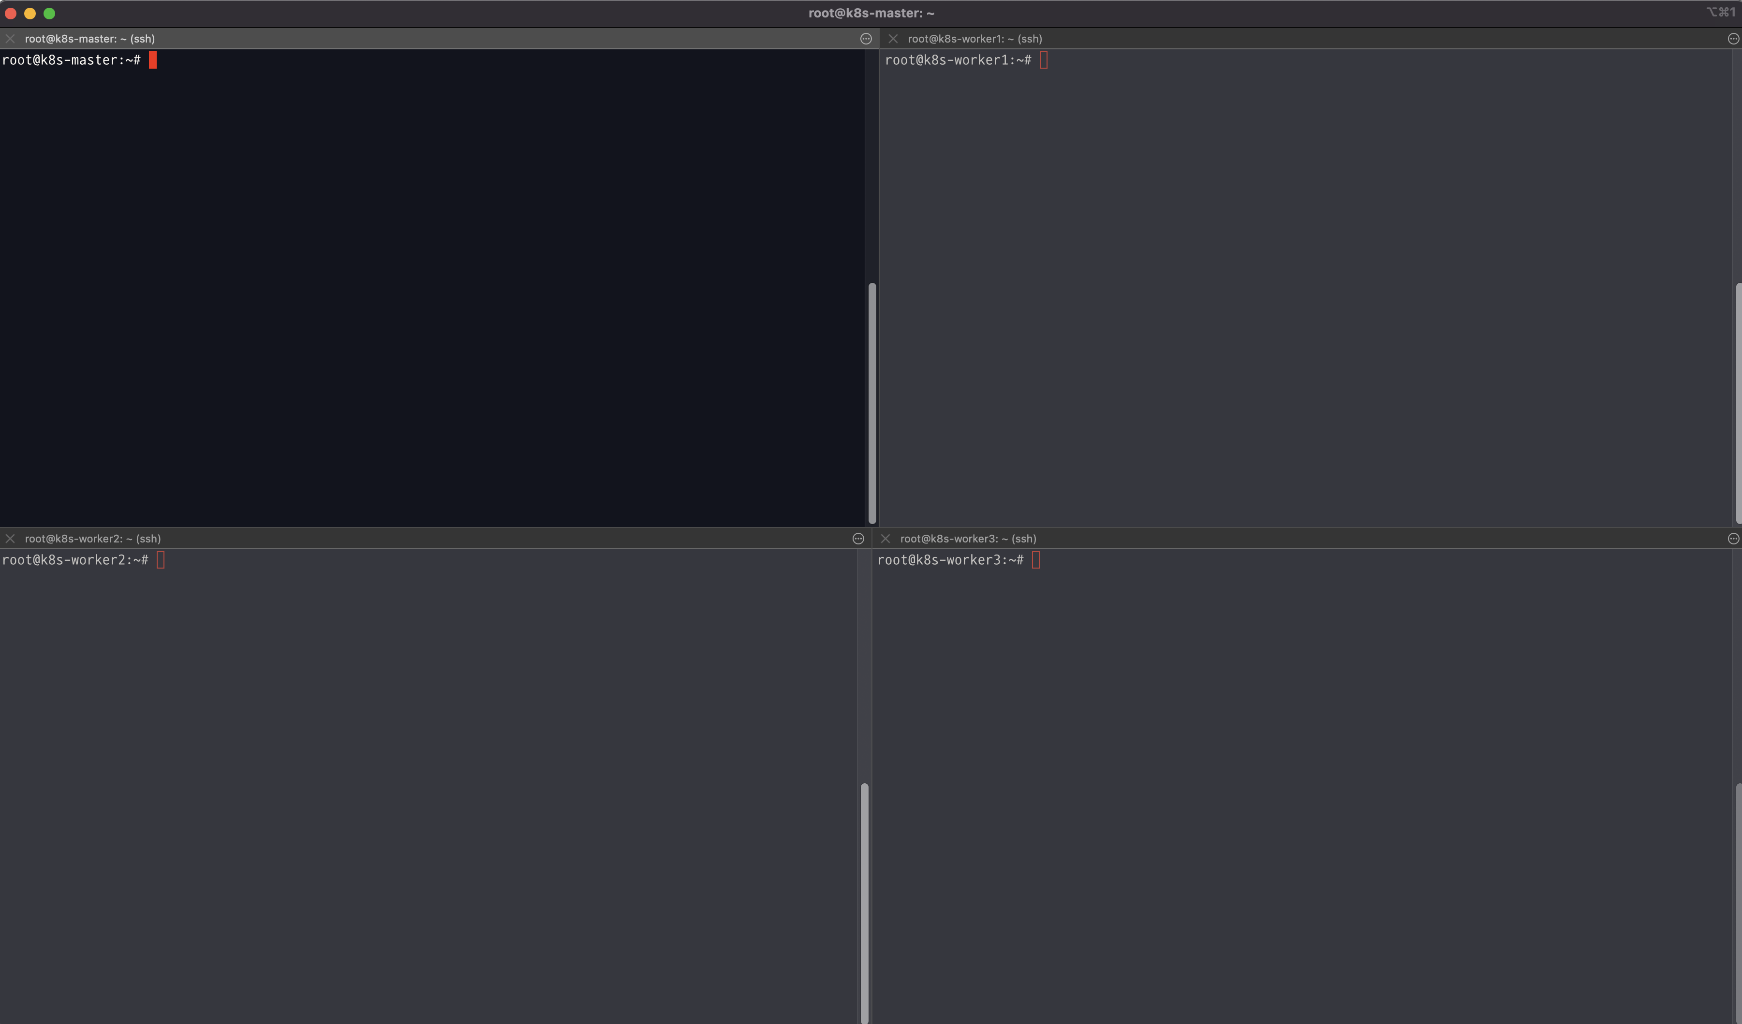Focus the k8s-worker3 terminal prompt area

coord(950,560)
